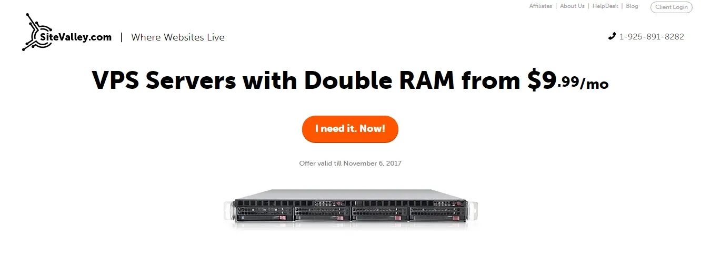Click the 'Offer valid till November 6, 2017' note
This screenshot has height=266, width=701.
pyautogui.click(x=350, y=163)
